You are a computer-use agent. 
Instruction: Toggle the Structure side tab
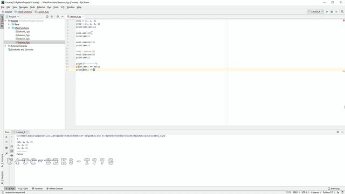tap(2, 161)
